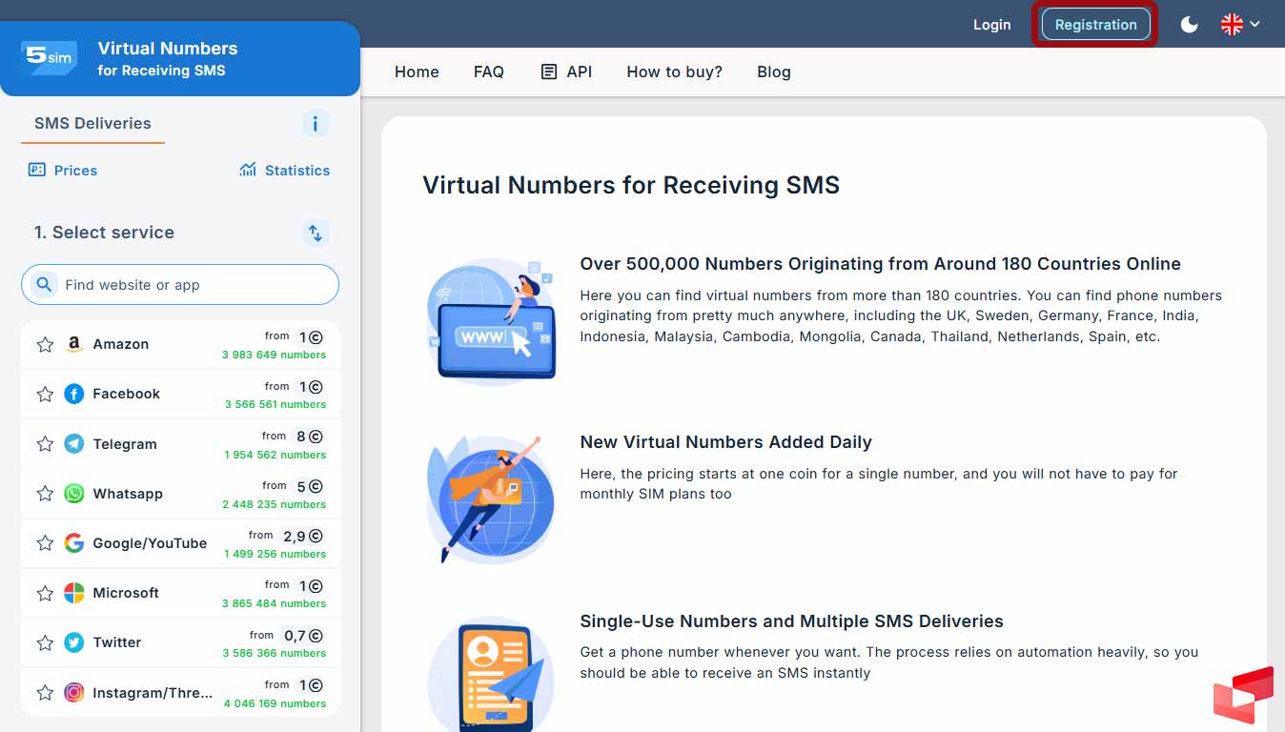The width and height of the screenshot is (1285, 732).
Task: Click the Whatsapp service icon
Action: point(74,494)
